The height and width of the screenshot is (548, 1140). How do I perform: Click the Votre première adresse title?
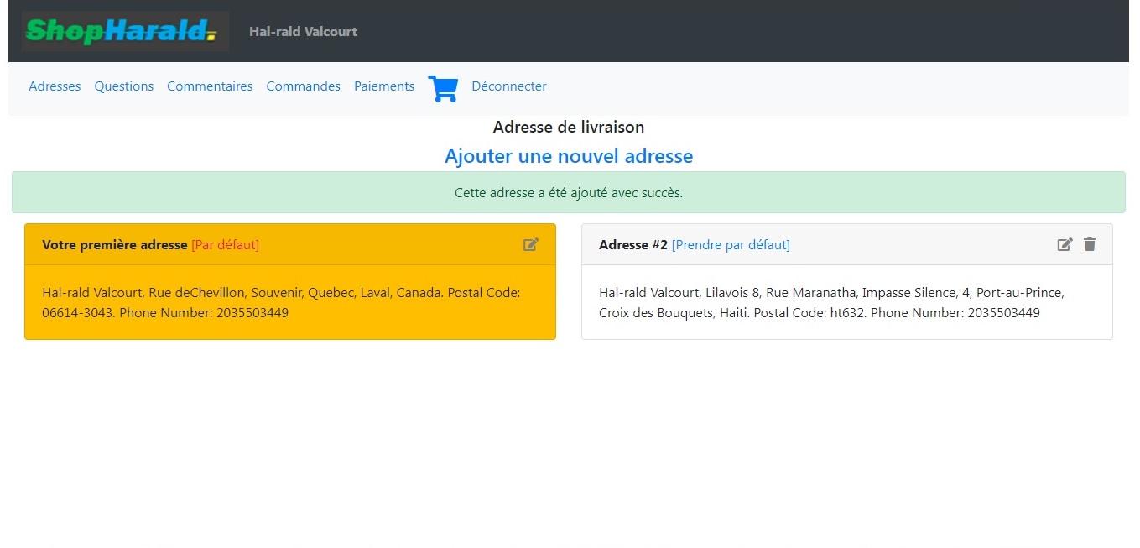(x=115, y=245)
